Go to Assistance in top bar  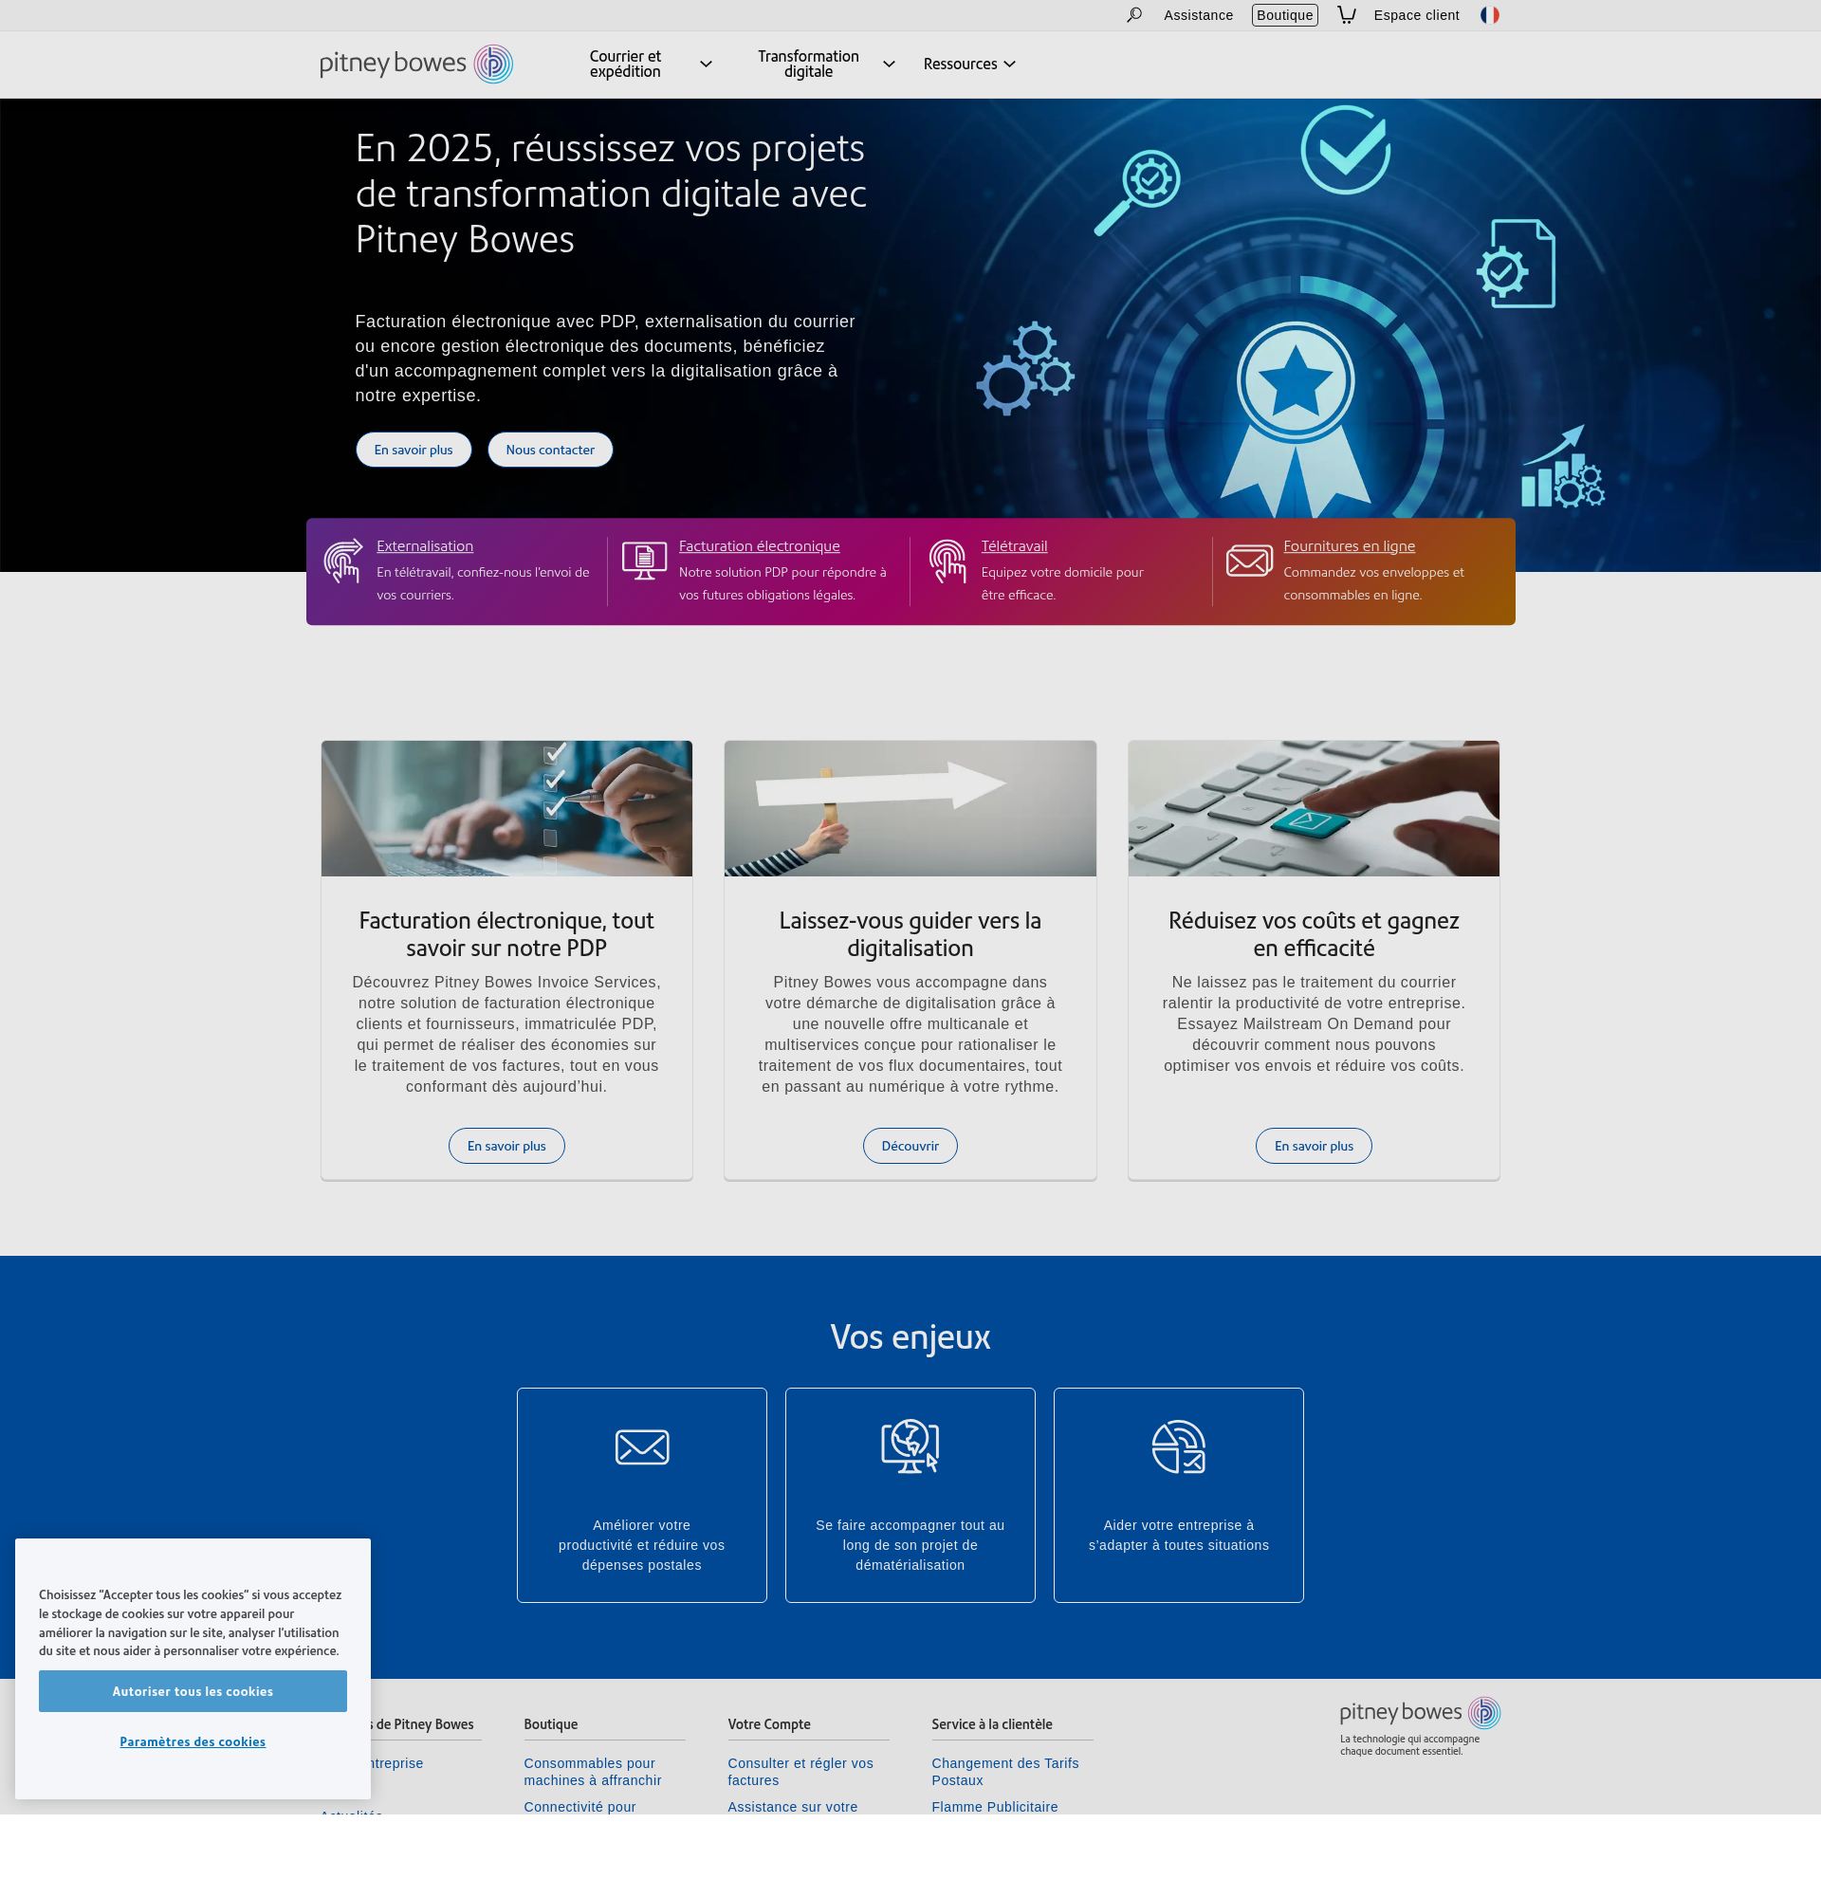1198,14
